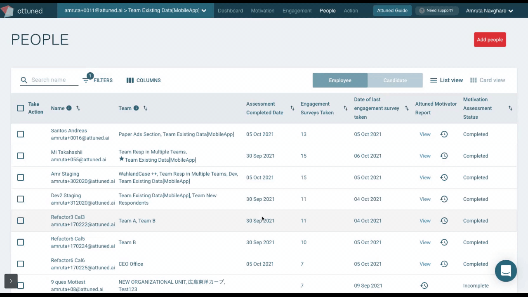This screenshot has width=528, height=297.
Task: Check the box for 9 ques Mottest
Action: pyautogui.click(x=21, y=285)
